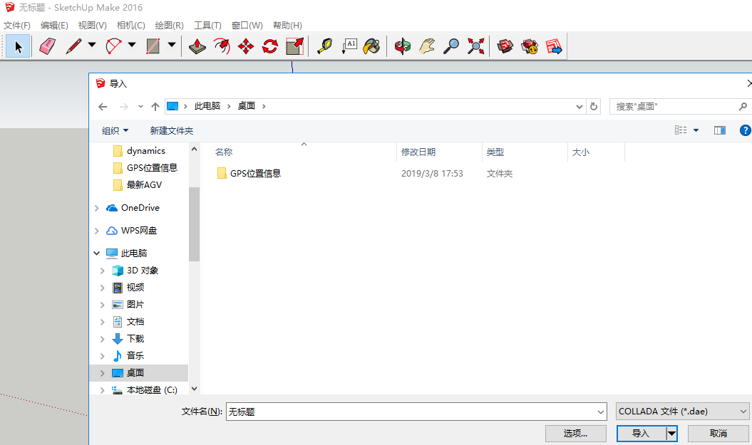This screenshot has height=445, width=752.
Task: Select the Rotate tool
Action: pyautogui.click(x=270, y=46)
